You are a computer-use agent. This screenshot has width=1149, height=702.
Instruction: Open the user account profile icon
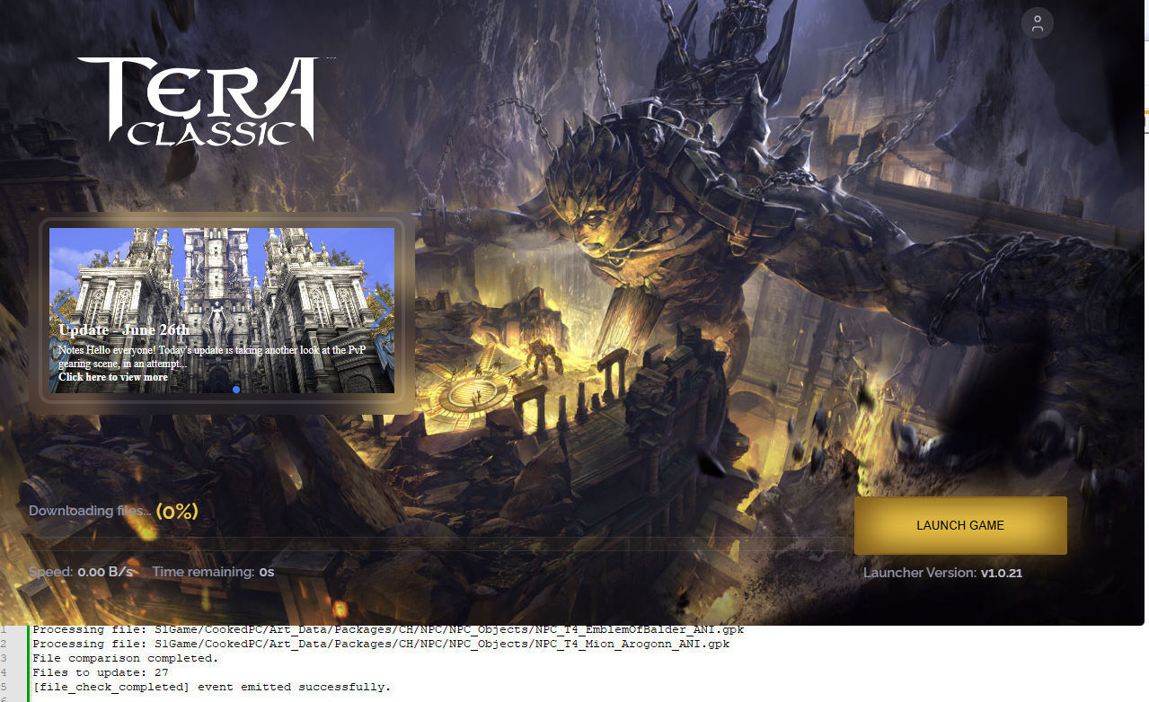coord(1038,24)
